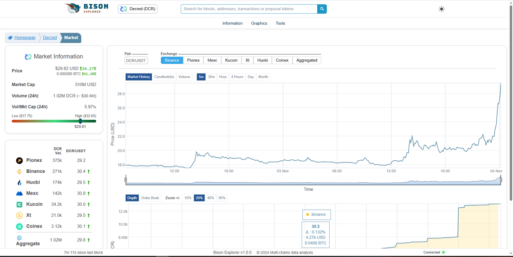Choose the Day interval

(251, 77)
